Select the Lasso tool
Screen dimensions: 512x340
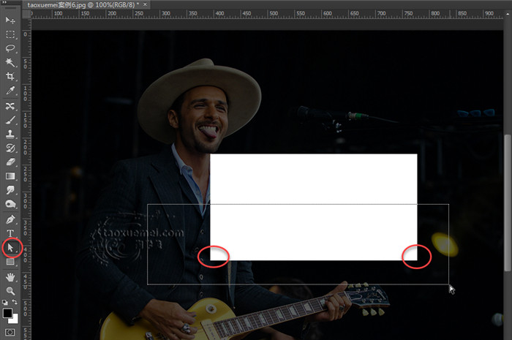pos(10,48)
